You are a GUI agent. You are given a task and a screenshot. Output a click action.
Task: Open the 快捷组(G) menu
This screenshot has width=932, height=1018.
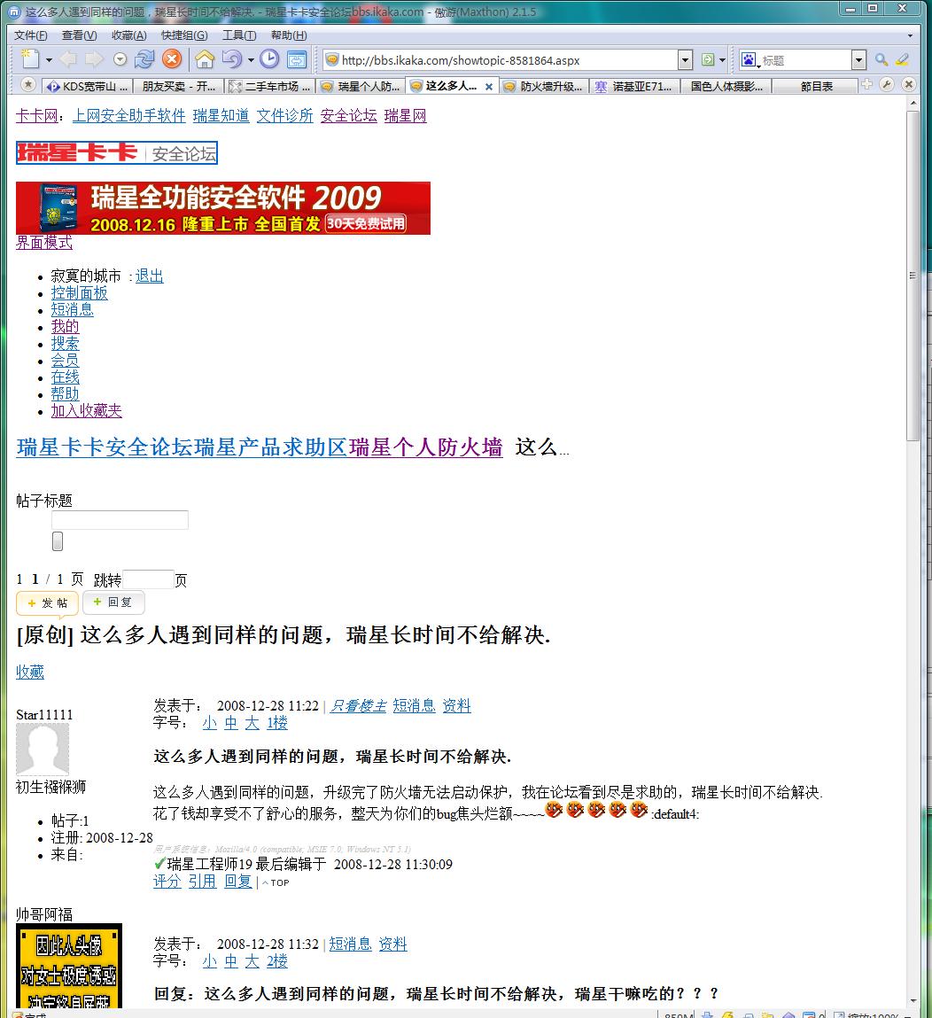184,35
